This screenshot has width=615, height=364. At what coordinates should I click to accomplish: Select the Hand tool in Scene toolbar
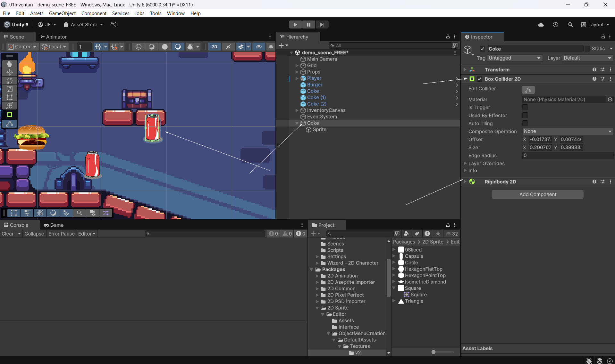tap(10, 64)
